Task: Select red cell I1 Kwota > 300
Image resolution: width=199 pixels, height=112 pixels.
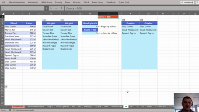Action: [x=108, y=17]
